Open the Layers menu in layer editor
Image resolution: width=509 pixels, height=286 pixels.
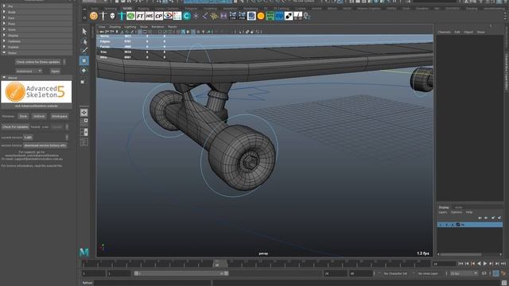click(x=443, y=212)
